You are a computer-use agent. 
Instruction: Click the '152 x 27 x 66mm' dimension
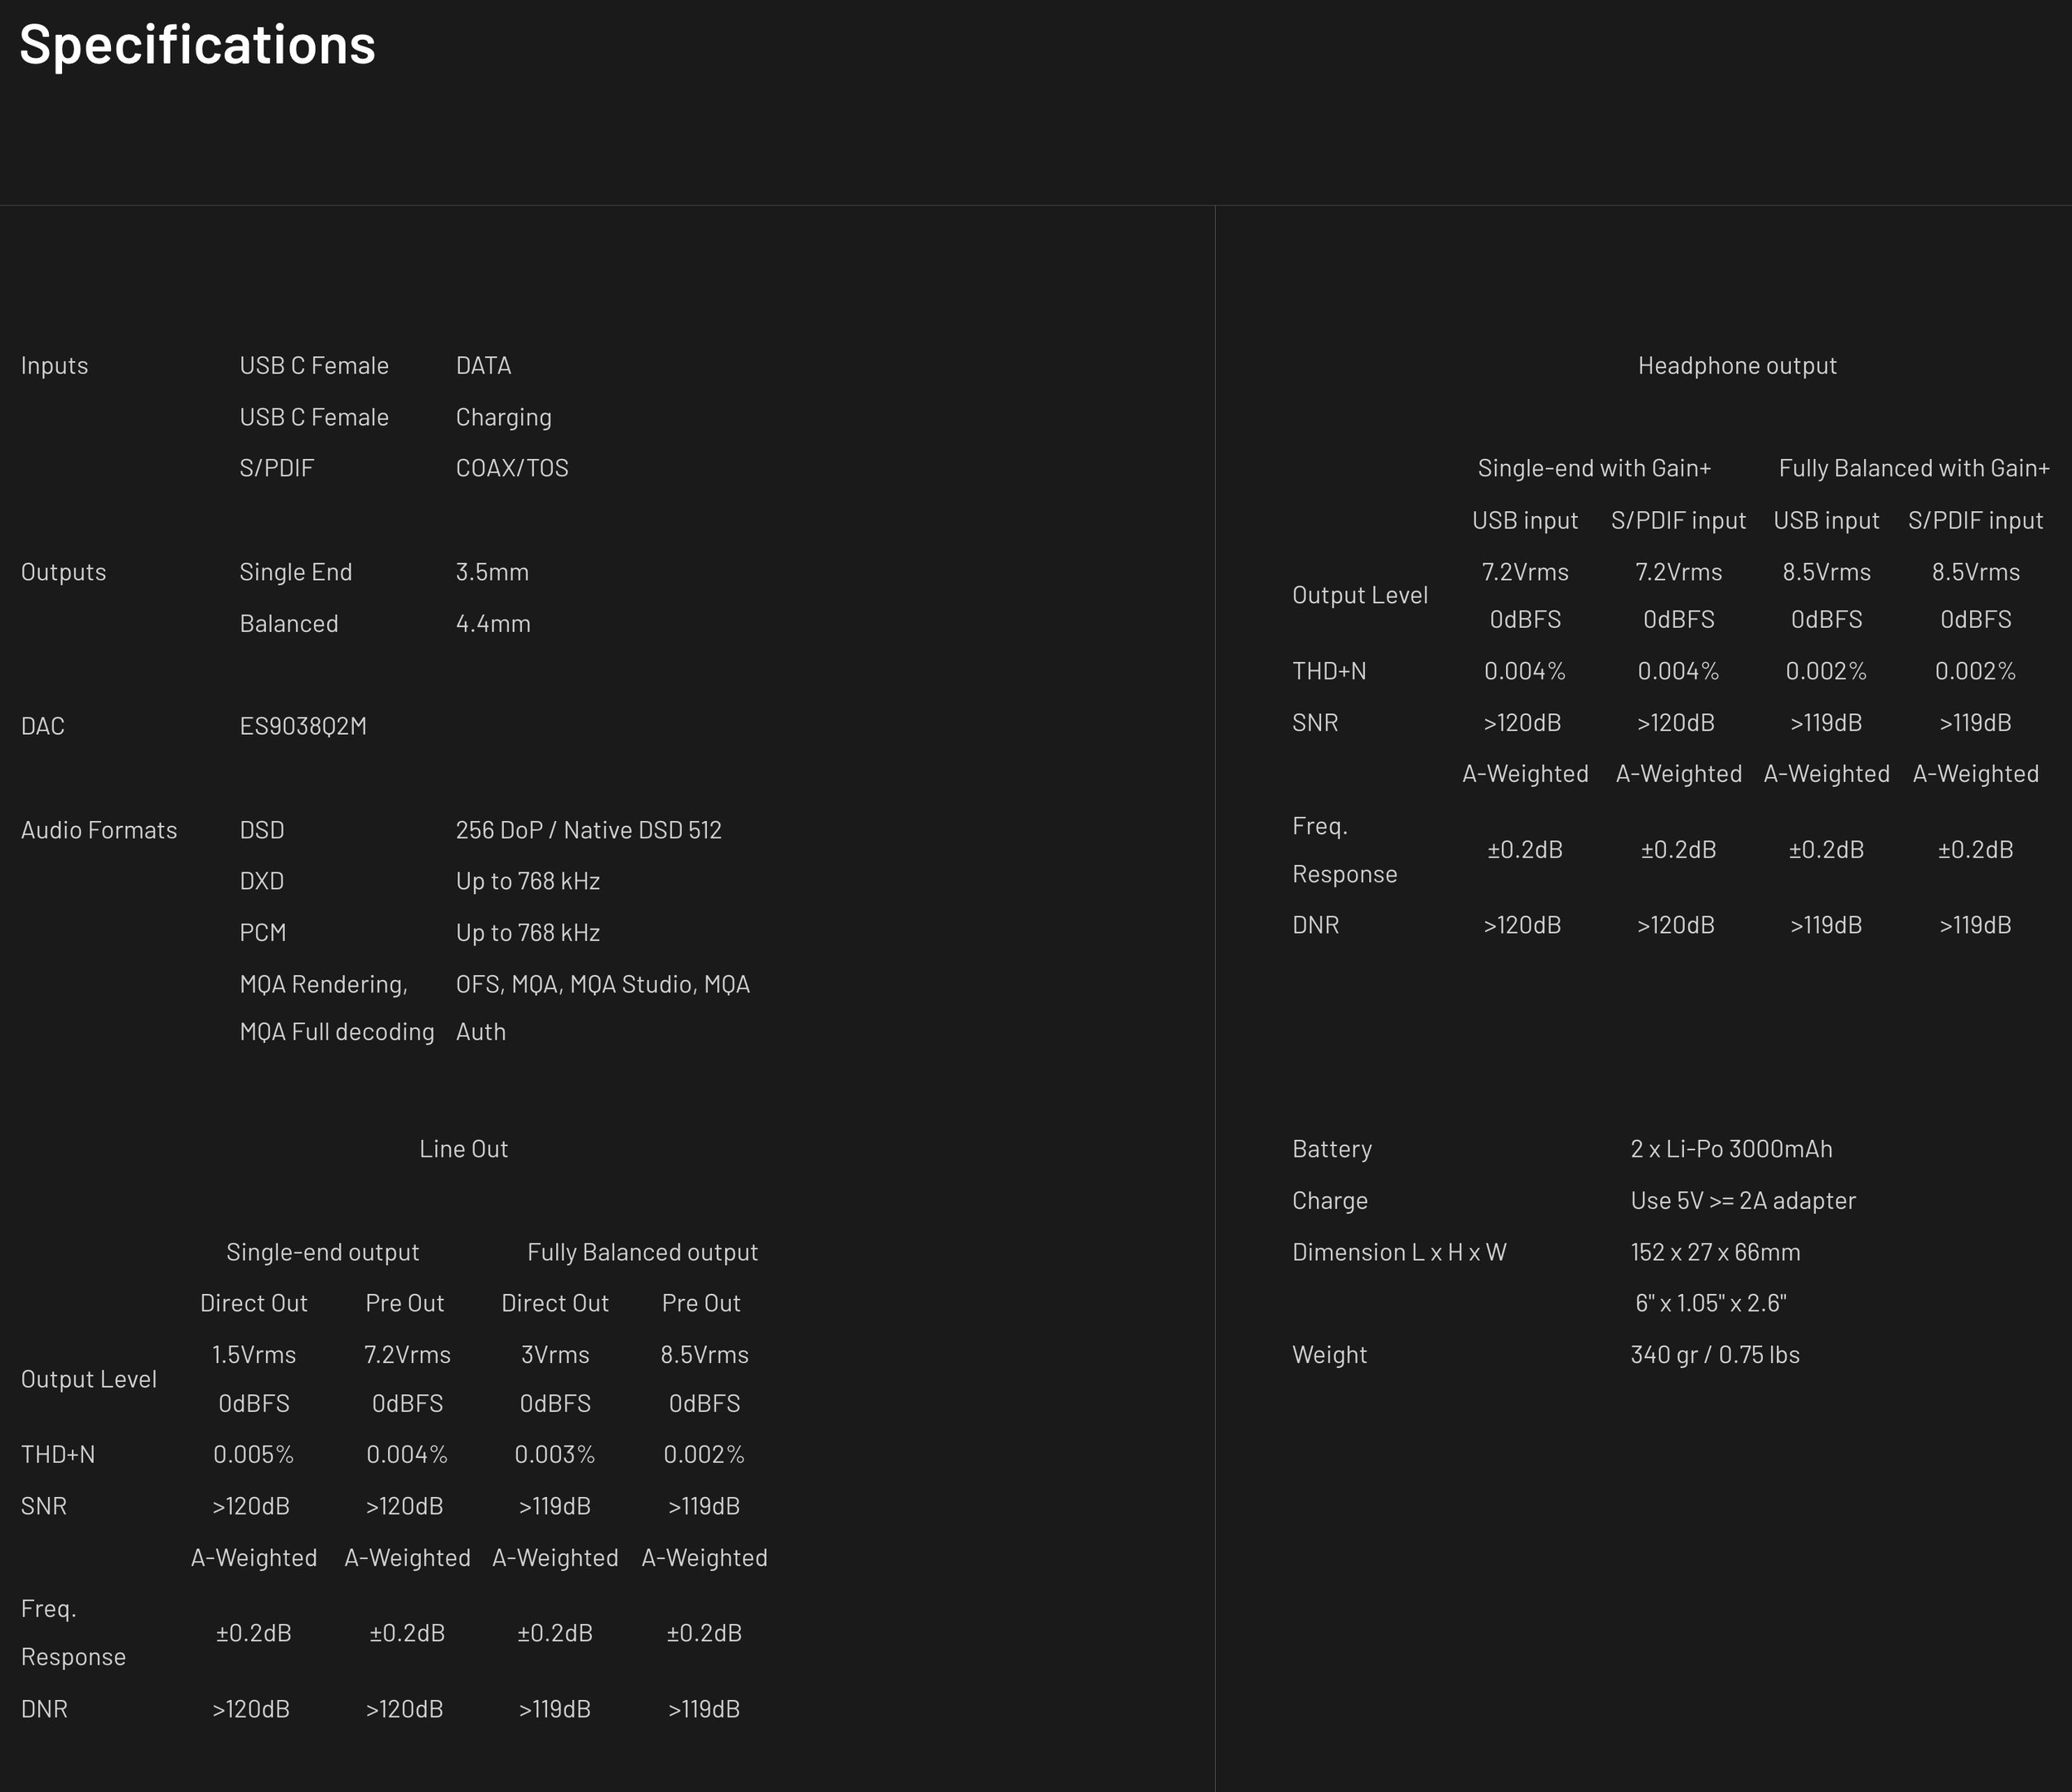pyautogui.click(x=1715, y=1252)
